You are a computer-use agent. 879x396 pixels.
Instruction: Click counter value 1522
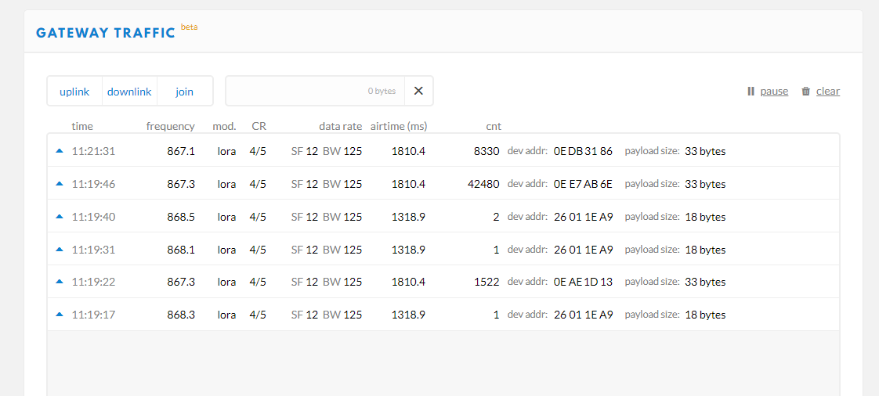click(x=486, y=283)
